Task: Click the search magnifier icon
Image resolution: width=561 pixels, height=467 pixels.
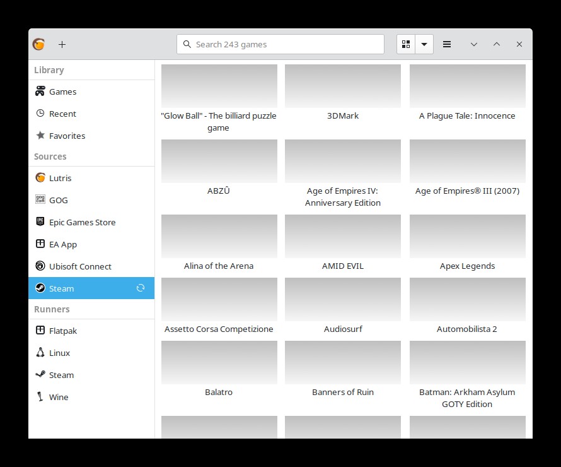Action: coord(187,44)
